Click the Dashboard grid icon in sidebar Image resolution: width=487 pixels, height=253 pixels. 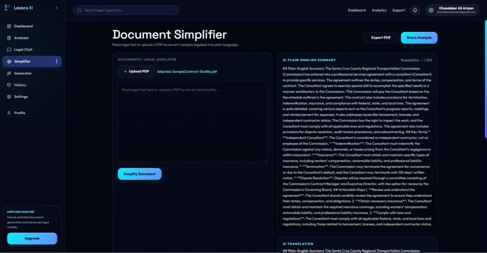click(x=9, y=26)
